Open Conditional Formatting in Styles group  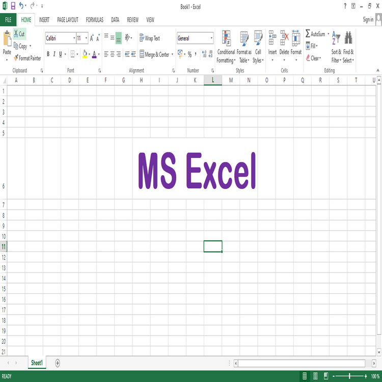pyautogui.click(x=226, y=39)
